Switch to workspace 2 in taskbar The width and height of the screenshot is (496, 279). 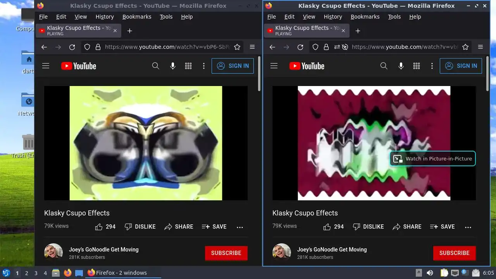pos(27,273)
